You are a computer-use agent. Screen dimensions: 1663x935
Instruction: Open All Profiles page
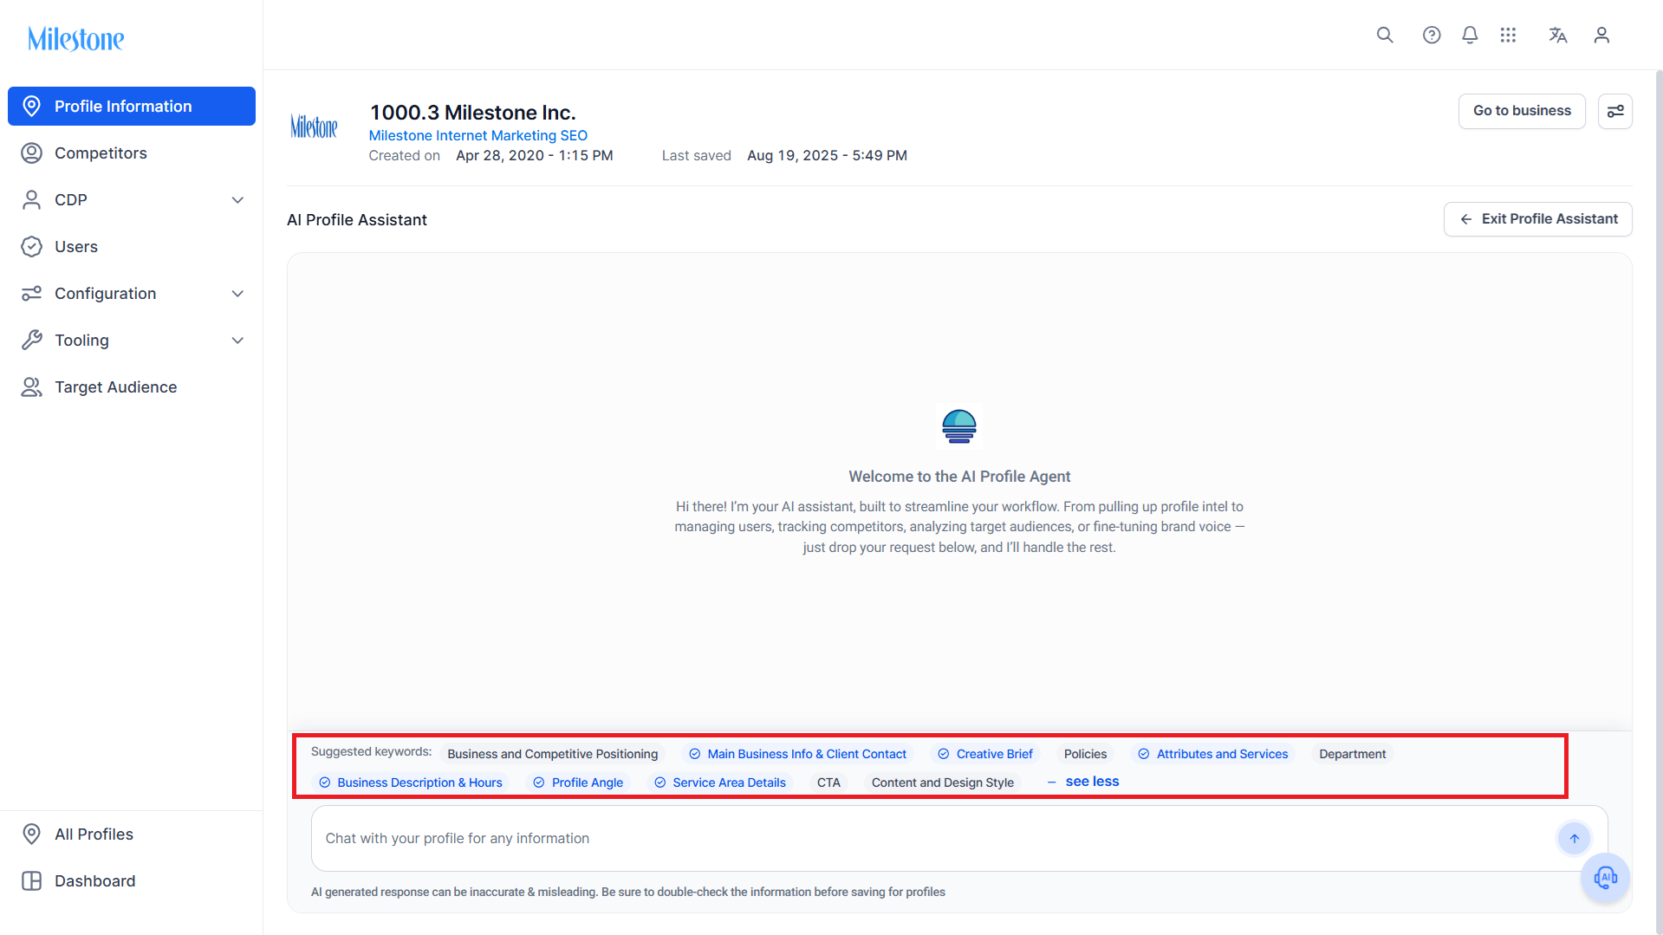pyautogui.click(x=132, y=834)
